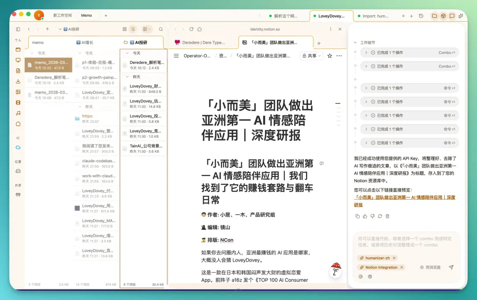The width and height of the screenshot is (477, 300).
Task: Toggle the chat panel icon
Action: click(452, 16)
